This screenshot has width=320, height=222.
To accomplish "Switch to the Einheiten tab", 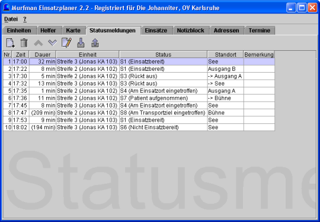I will coord(19,31).
